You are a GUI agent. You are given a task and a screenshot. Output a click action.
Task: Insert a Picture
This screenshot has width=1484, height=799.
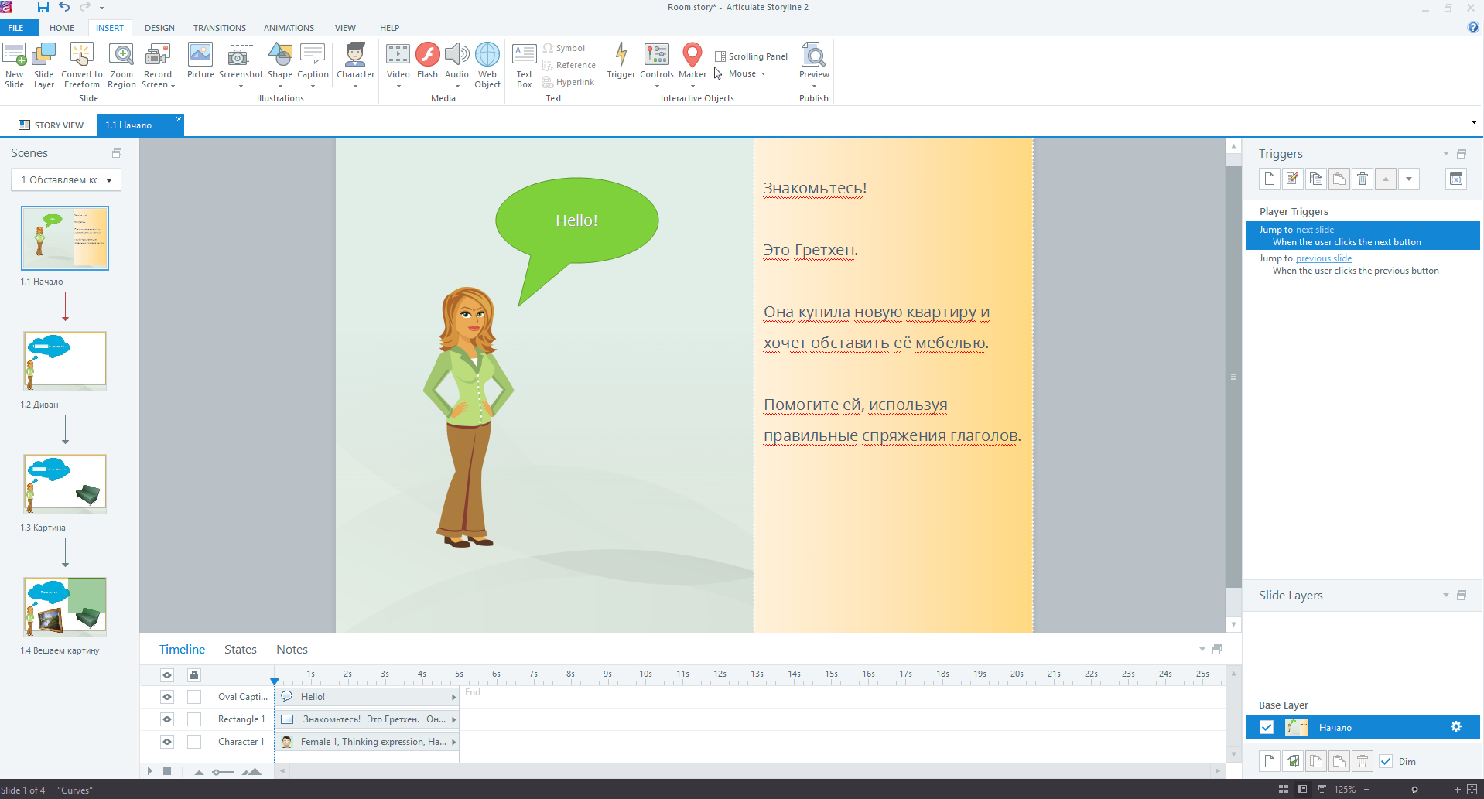click(x=200, y=61)
